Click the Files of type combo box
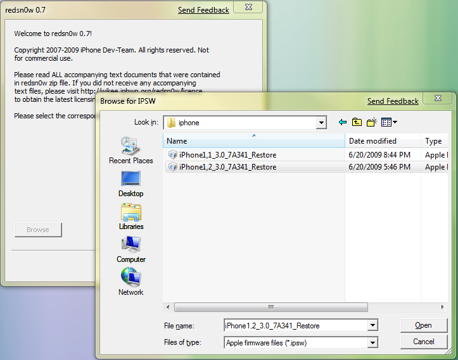The image size is (458, 360). (x=301, y=342)
